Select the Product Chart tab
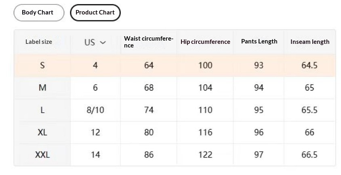Viewport: 341px width, 175px height. tap(95, 12)
